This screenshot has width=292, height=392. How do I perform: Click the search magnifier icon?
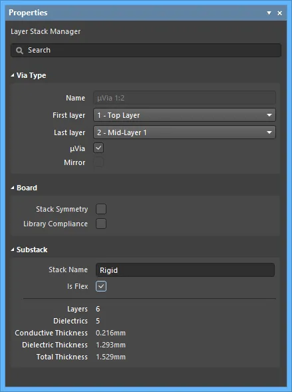pyautogui.click(x=19, y=51)
